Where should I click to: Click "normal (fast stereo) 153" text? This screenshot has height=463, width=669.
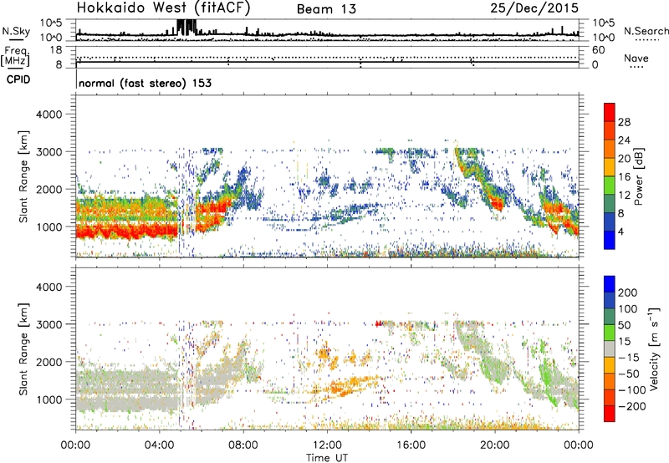pos(145,83)
